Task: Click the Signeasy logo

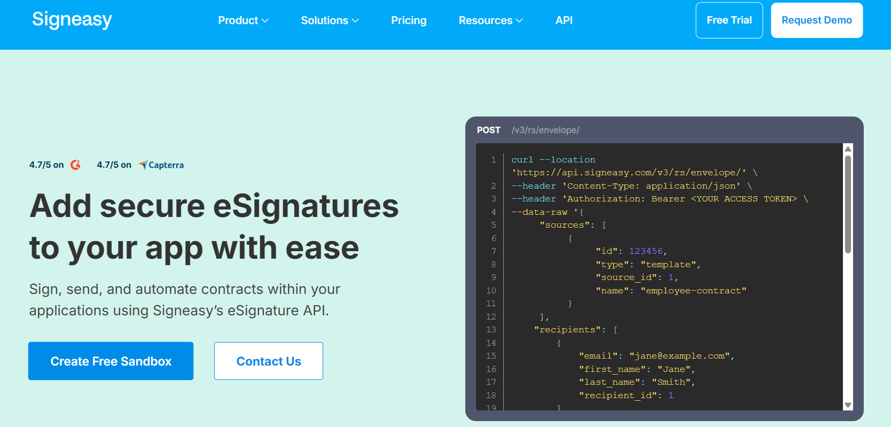Action: click(72, 20)
